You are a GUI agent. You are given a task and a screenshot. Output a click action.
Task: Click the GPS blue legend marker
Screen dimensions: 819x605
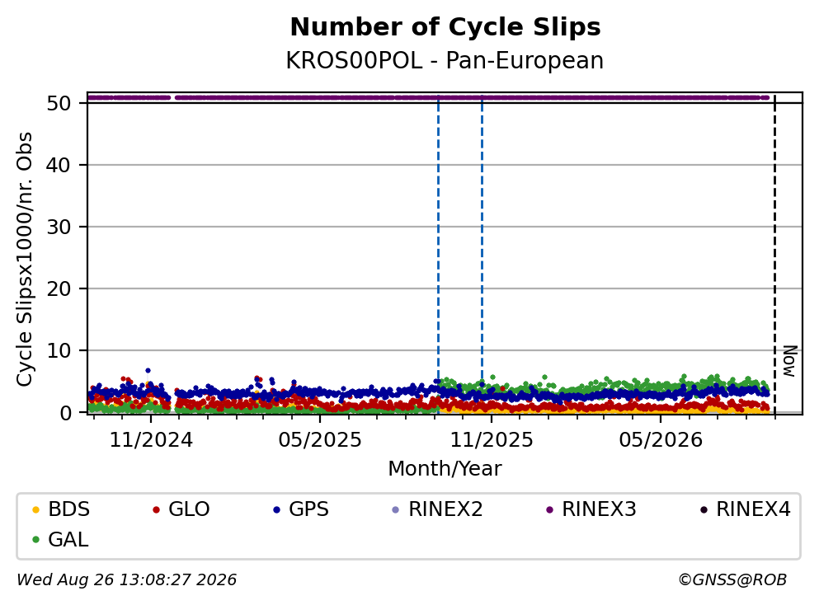(x=276, y=509)
